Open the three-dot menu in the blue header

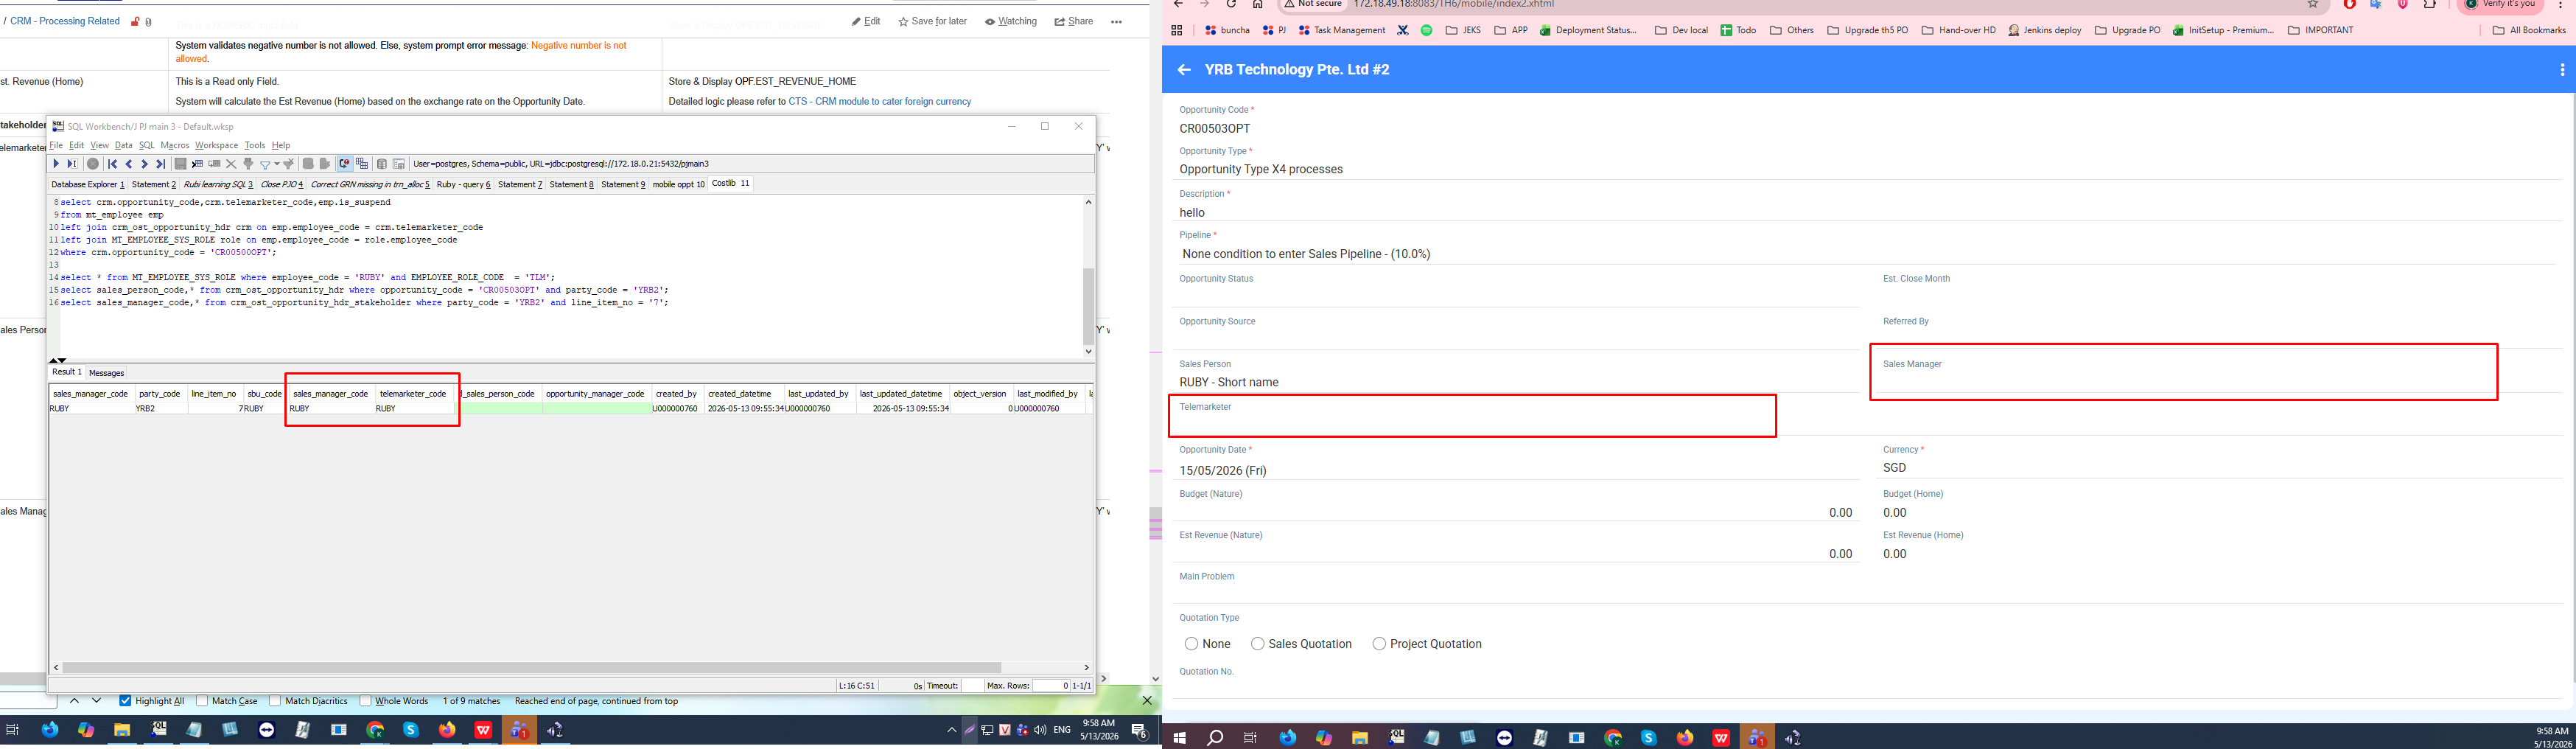tap(2562, 70)
